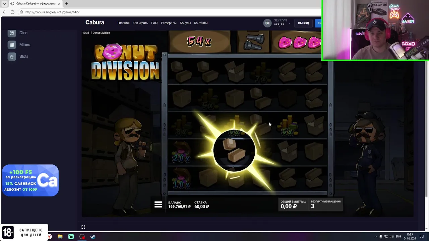Open the game hamburger menu
The image size is (429, 241).
point(158,205)
